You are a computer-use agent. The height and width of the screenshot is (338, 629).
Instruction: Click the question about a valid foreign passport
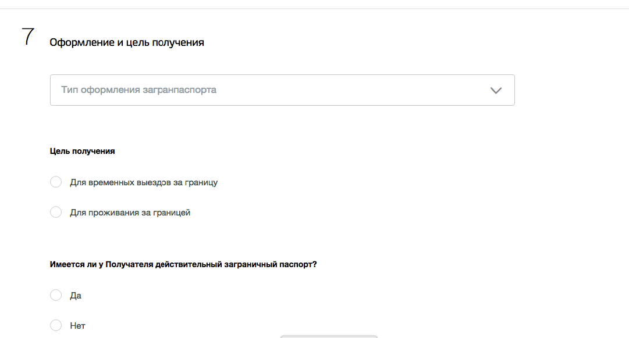click(183, 264)
